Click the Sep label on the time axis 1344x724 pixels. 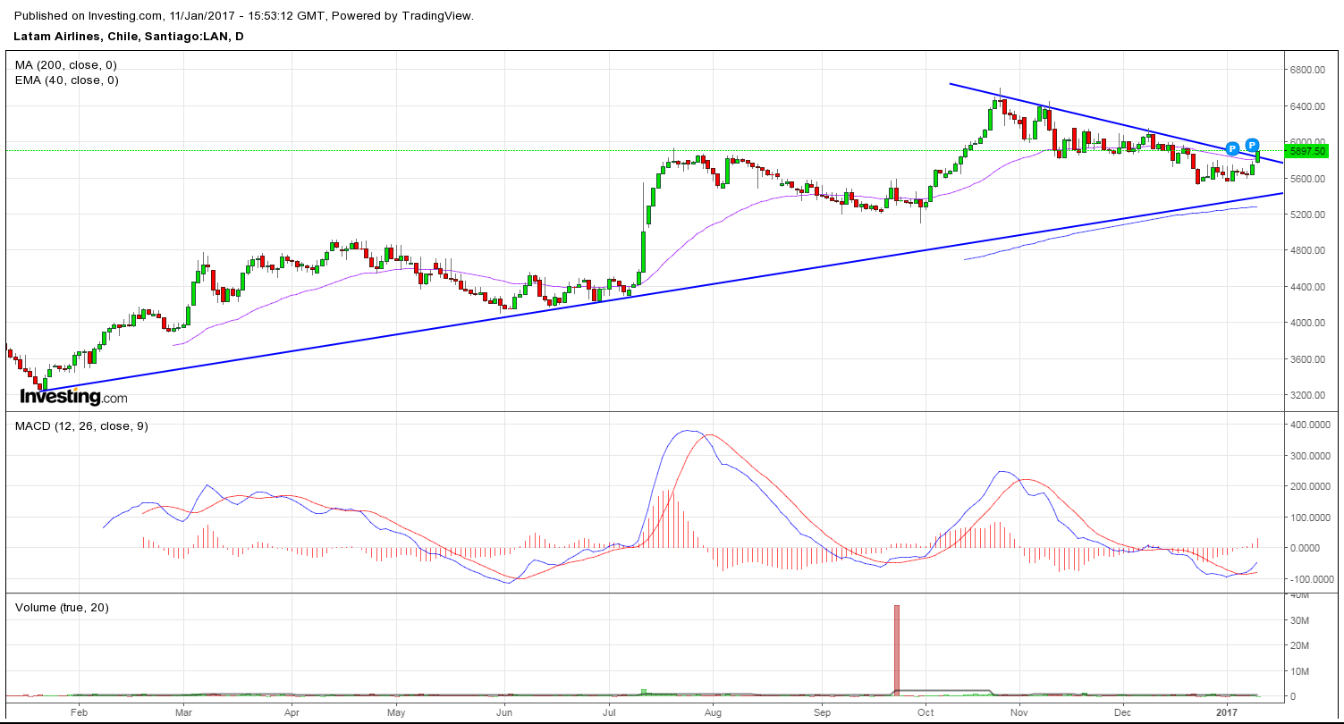823,713
